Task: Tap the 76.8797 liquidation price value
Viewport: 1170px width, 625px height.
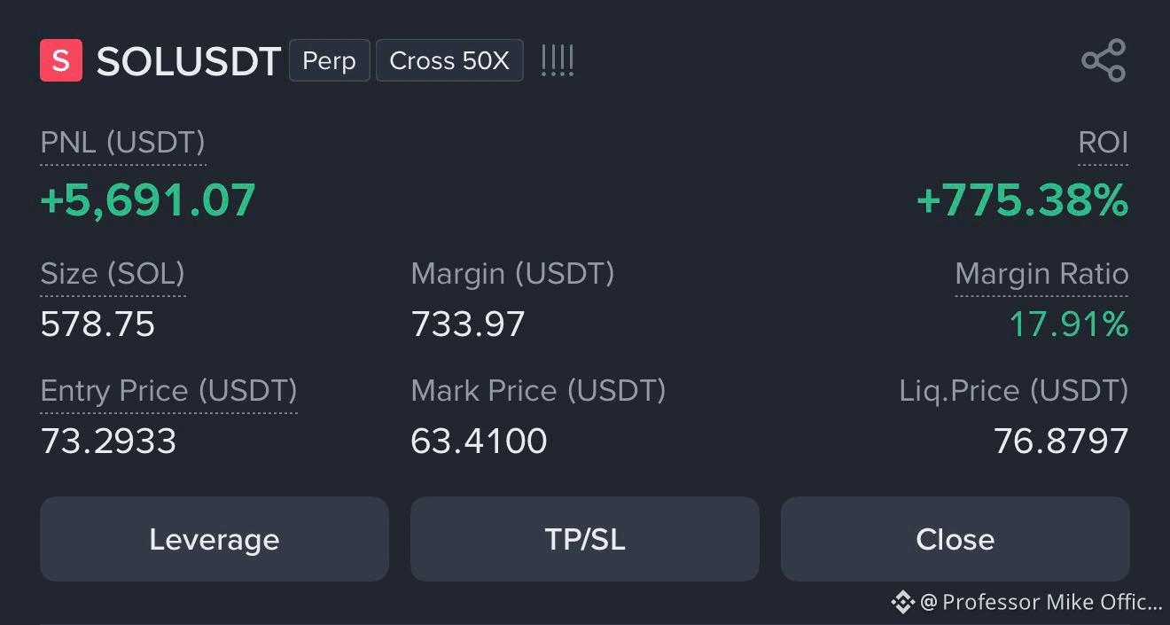Action: click(1061, 441)
